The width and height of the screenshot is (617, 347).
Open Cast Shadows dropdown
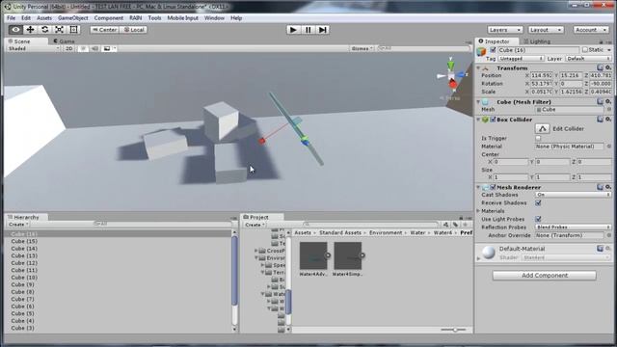(573, 195)
